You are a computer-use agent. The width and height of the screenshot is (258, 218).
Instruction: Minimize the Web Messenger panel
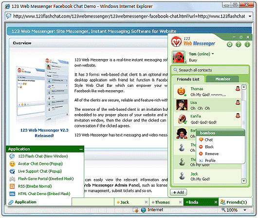(x=234, y=37)
